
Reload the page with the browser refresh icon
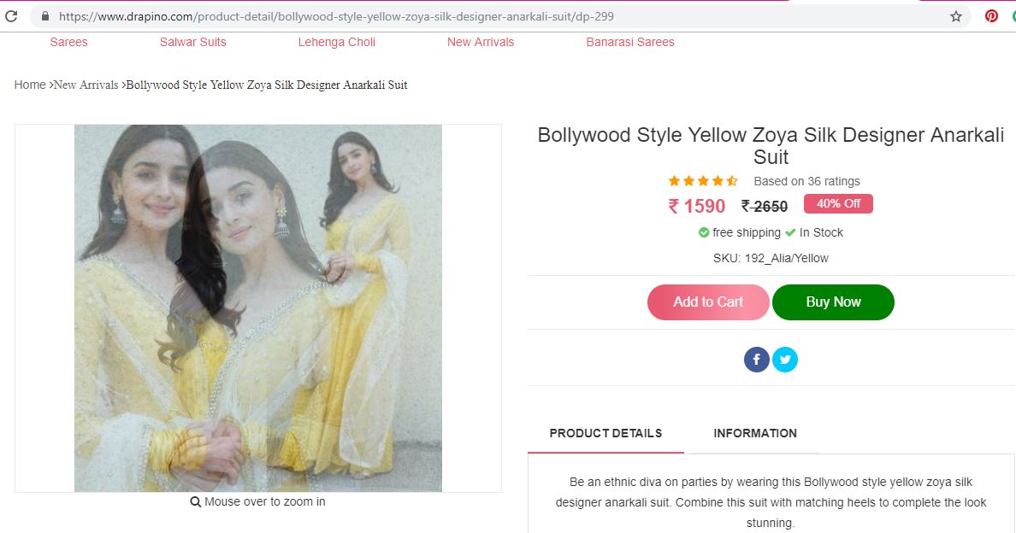coord(11,16)
